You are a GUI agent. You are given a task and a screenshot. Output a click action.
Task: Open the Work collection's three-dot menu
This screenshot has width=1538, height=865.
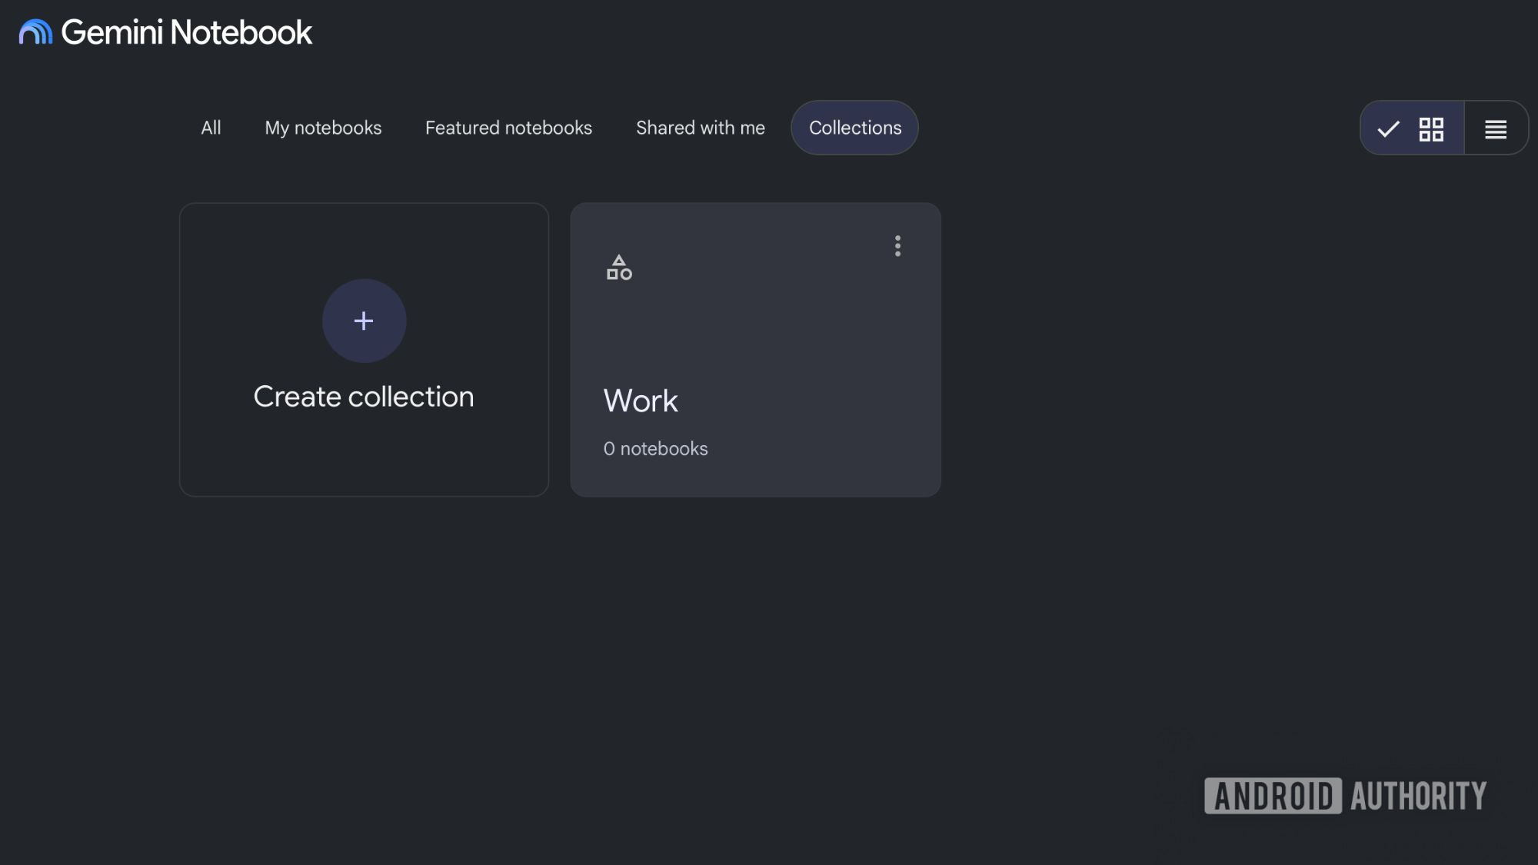coord(897,246)
